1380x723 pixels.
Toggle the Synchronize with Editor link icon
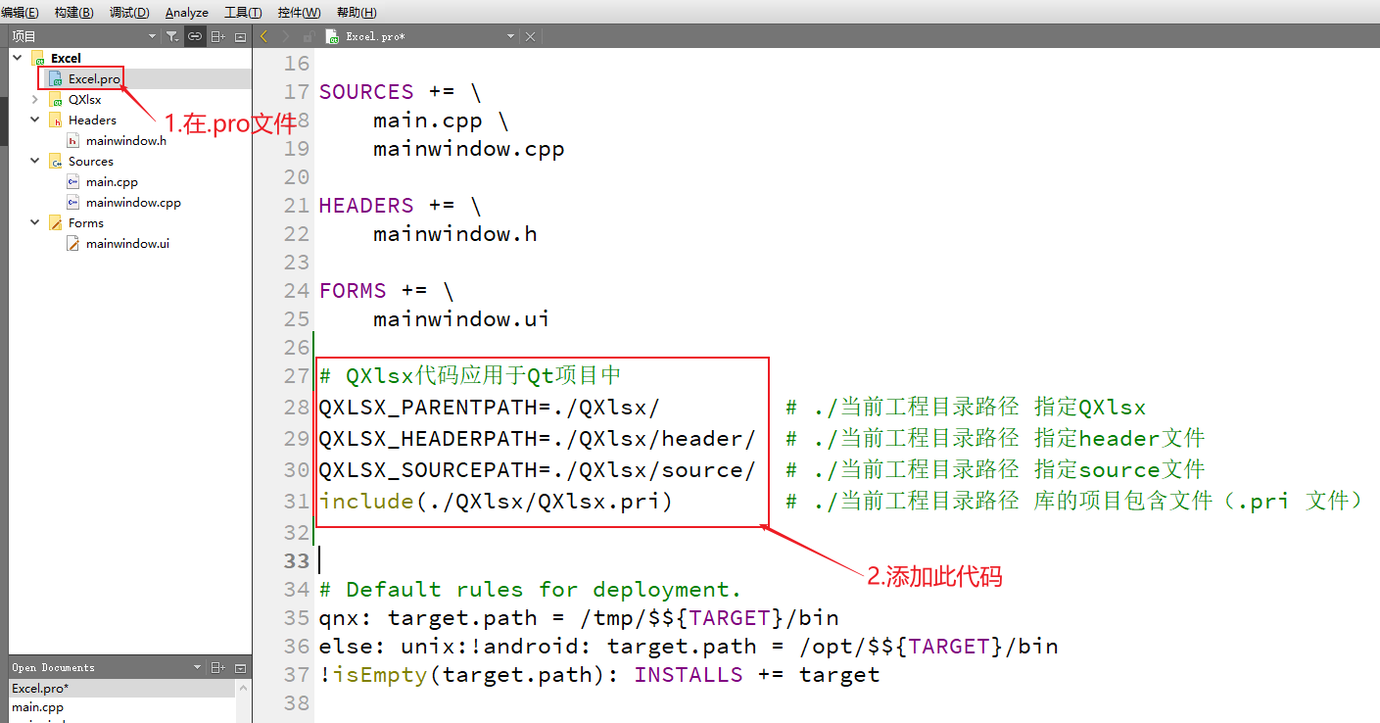pos(195,35)
